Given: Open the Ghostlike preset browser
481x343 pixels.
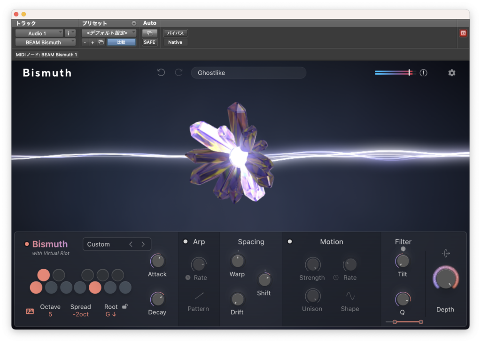Looking at the screenshot, I should point(248,73).
